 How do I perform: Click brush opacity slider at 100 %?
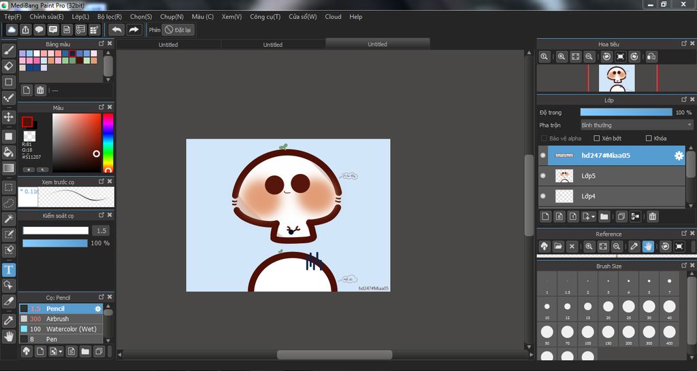[x=55, y=243]
